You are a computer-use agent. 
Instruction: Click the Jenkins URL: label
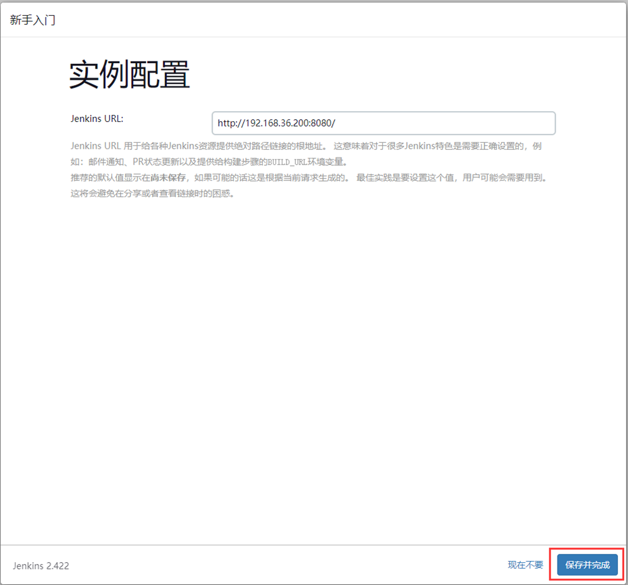(97, 119)
